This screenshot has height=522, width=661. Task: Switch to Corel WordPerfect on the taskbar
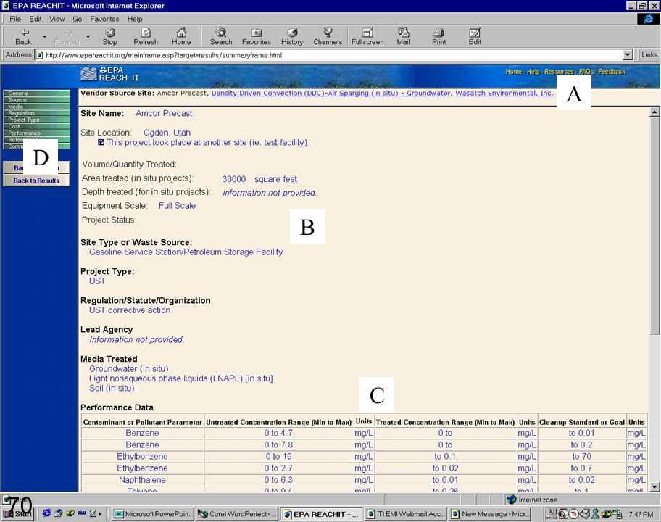click(x=237, y=514)
